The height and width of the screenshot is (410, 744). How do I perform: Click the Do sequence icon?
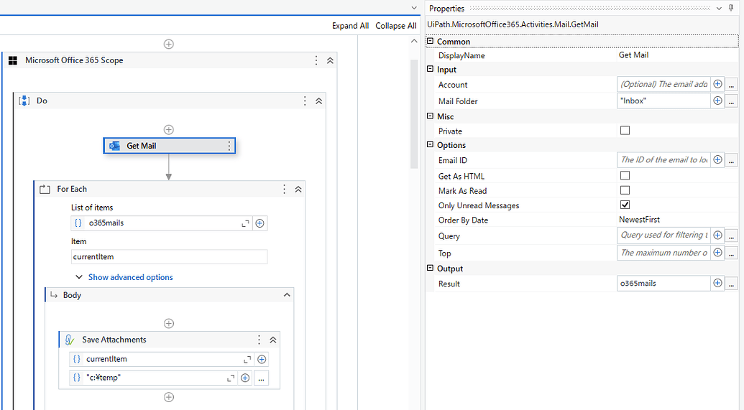coord(24,101)
